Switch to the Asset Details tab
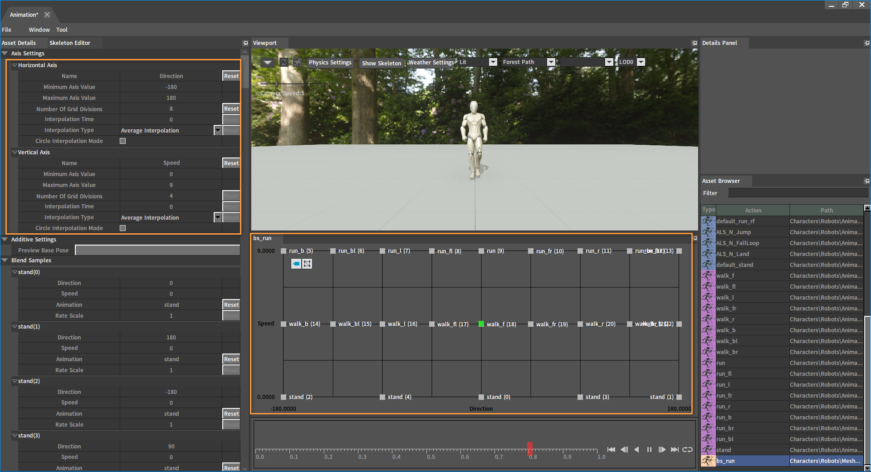This screenshot has width=871, height=472. pyautogui.click(x=19, y=43)
